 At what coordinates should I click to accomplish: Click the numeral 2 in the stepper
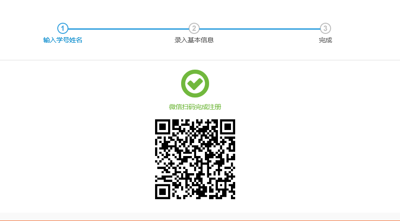[194, 28]
